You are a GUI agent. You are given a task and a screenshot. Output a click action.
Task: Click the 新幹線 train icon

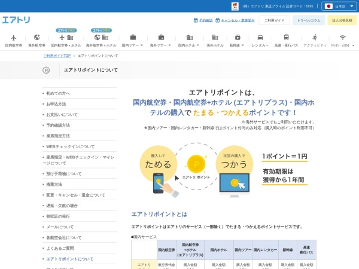(x=238, y=37)
